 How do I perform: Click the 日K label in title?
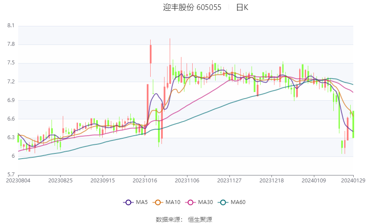pyautogui.click(x=242, y=7)
